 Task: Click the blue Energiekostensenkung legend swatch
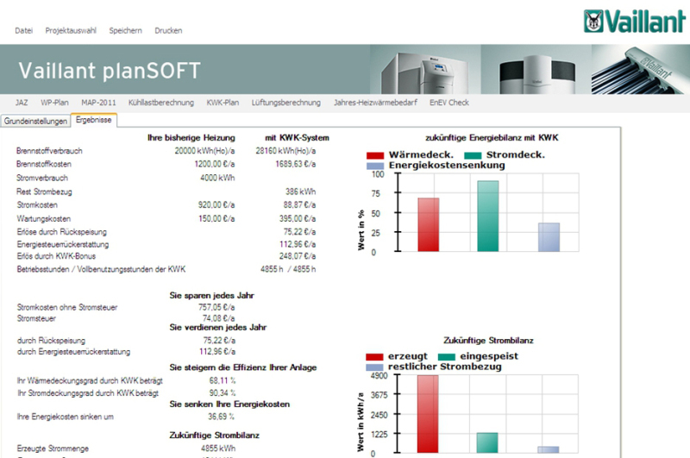coord(375,166)
